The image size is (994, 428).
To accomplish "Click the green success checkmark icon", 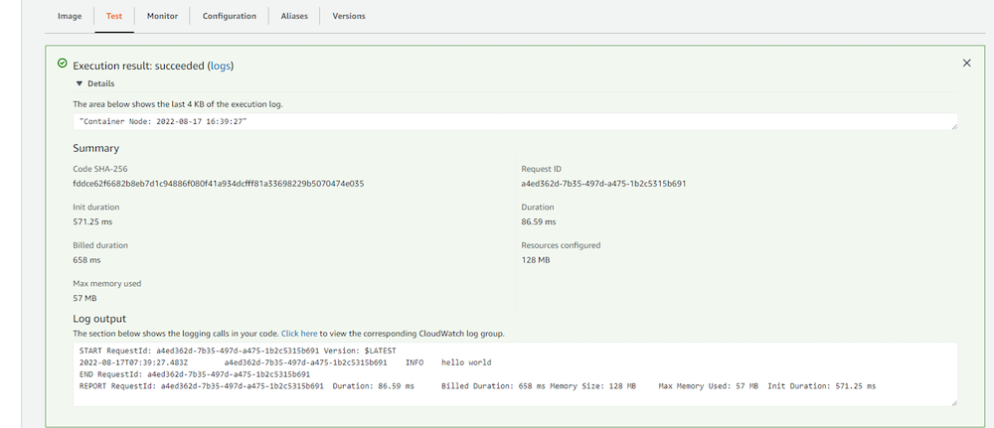I will [x=63, y=64].
